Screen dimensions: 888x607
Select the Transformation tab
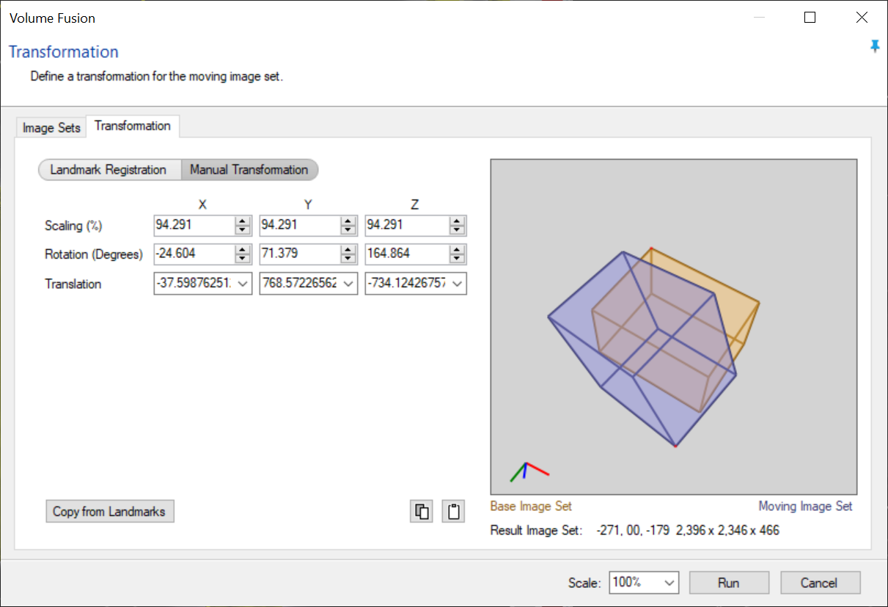[x=133, y=126]
